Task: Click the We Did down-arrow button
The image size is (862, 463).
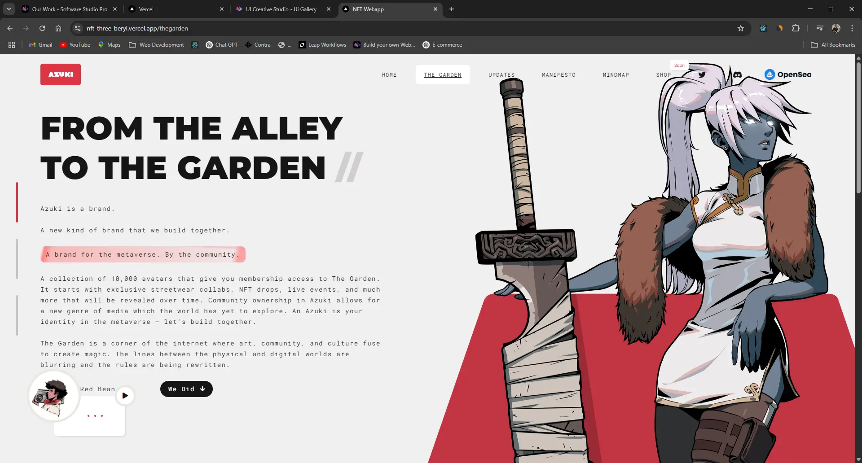Action: pyautogui.click(x=186, y=389)
